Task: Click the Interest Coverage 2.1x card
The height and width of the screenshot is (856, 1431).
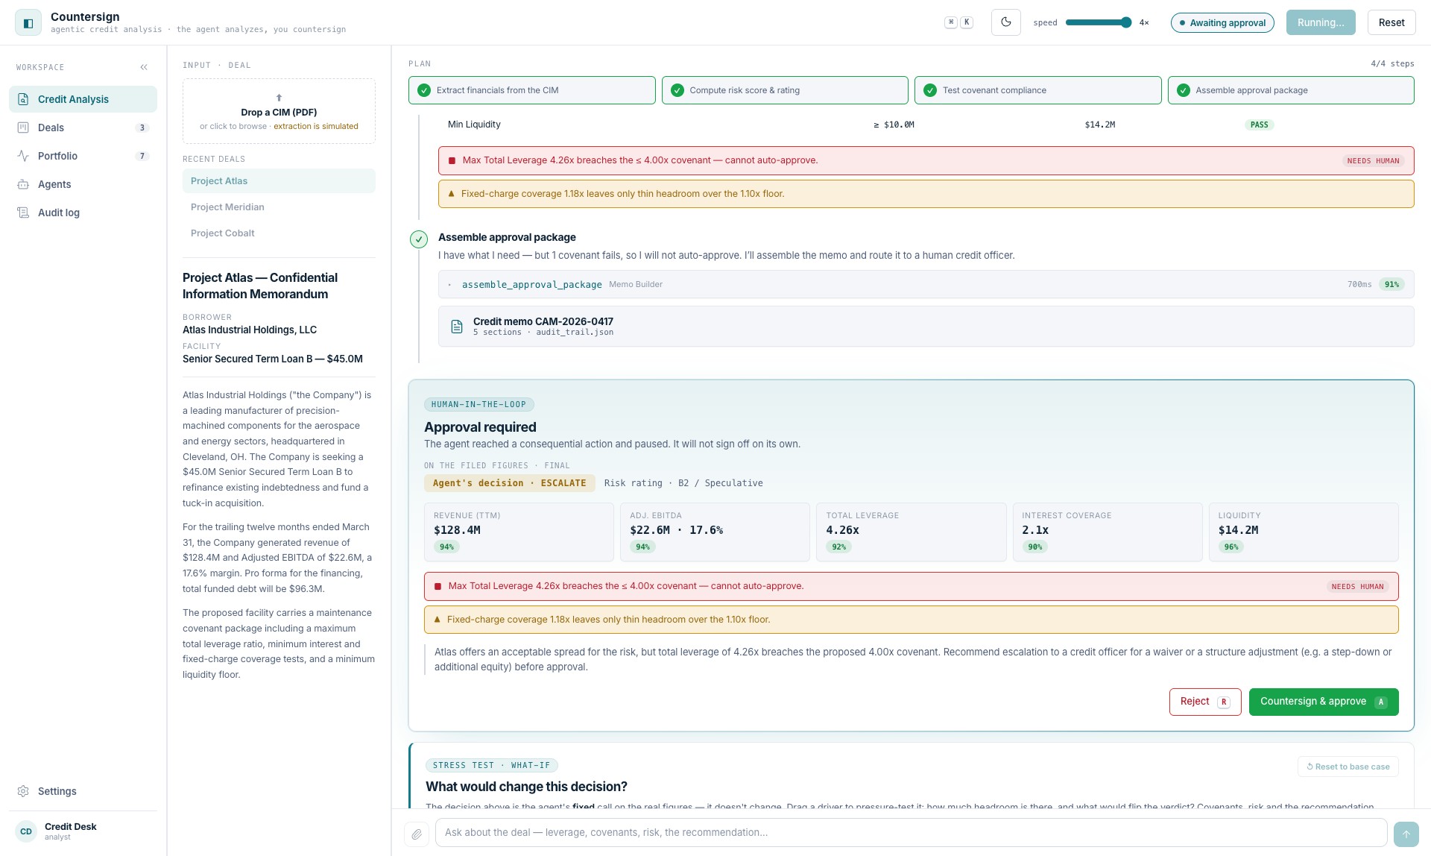Action: (x=1108, y=532)
